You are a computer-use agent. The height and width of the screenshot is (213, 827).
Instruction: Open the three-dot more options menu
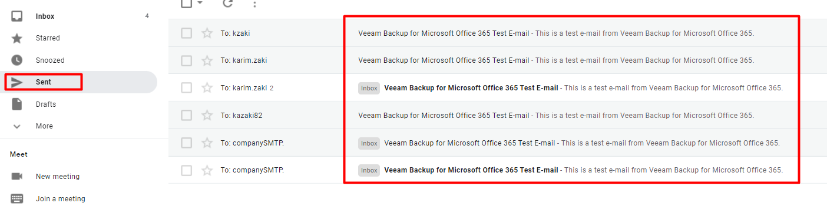click(254, 4)
